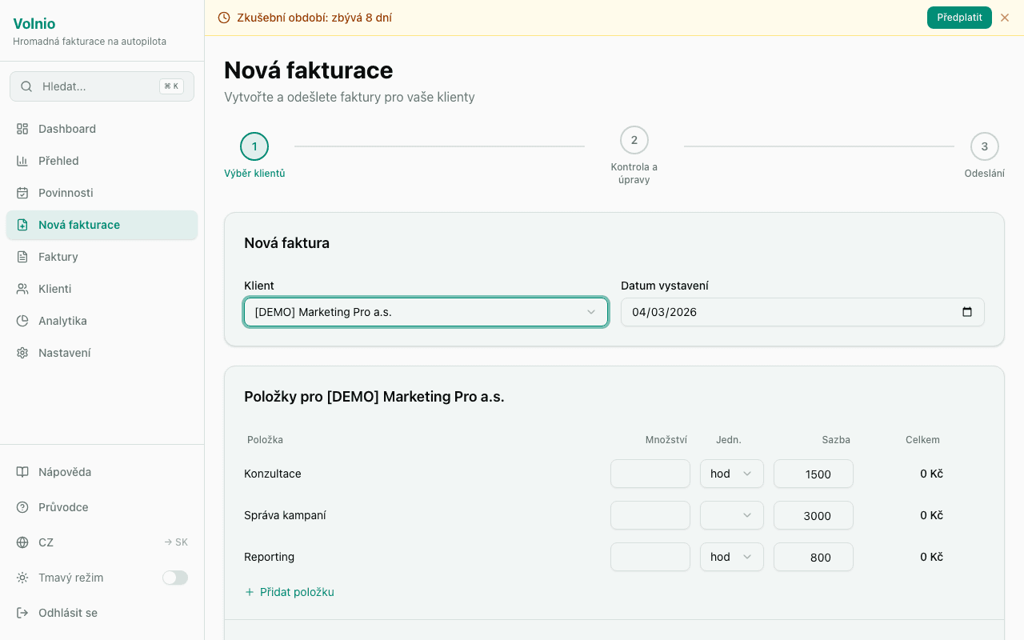Click the Analytika pie chart icon
Viewport: 1024px width, 640px height.
coord(22,321)
